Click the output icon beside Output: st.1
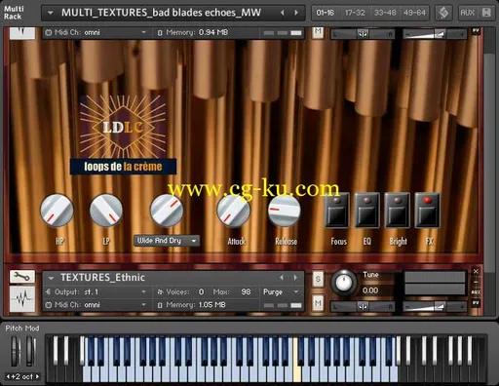Viewport: 499px width, 386px height. (49, 291)
